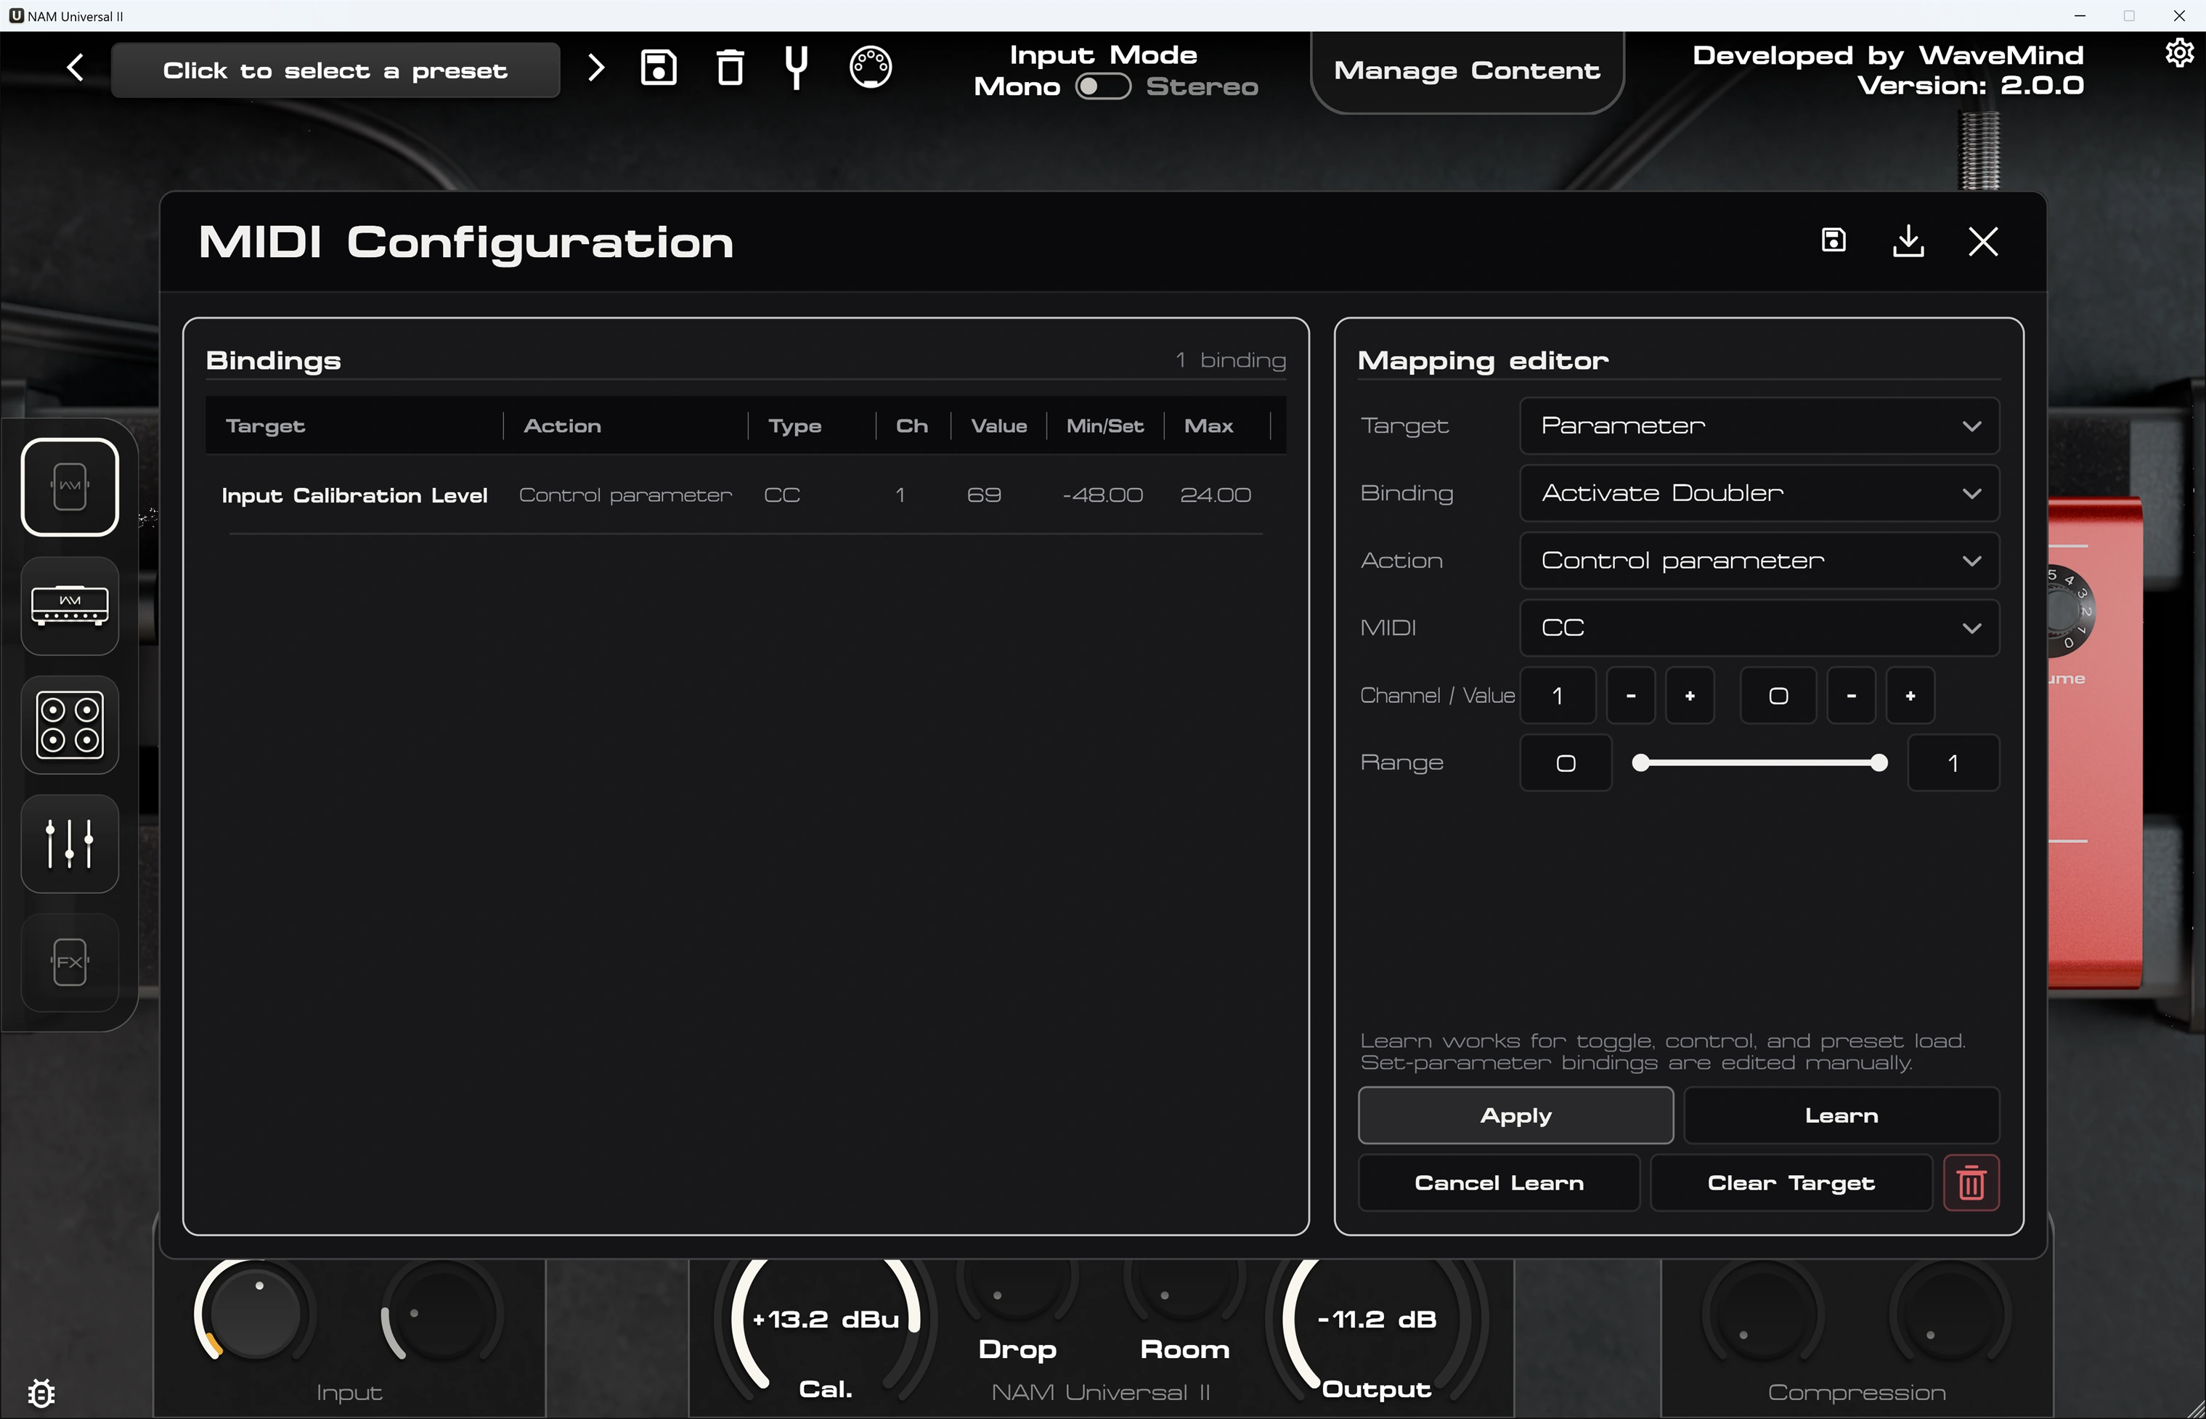Open MIDI connector icon in toolbar
2206x1419 pixels.
[871, 68]
